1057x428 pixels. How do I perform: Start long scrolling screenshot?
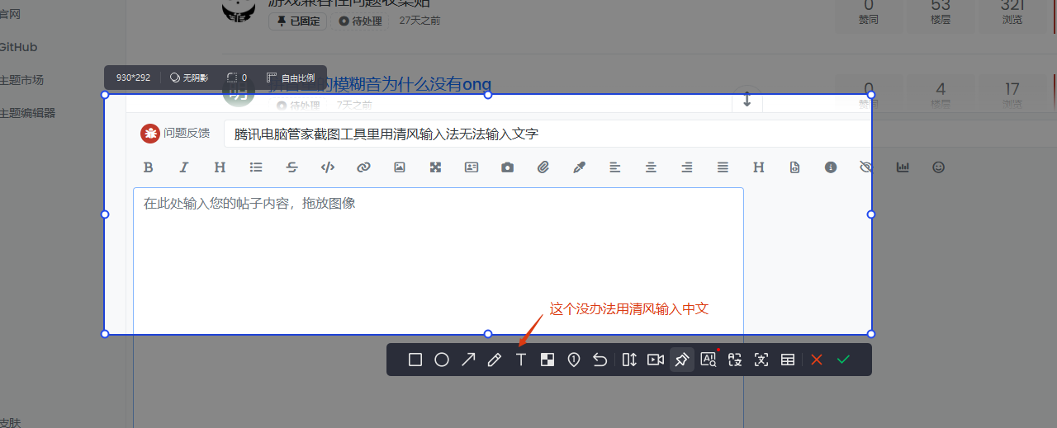pos(629,360)
